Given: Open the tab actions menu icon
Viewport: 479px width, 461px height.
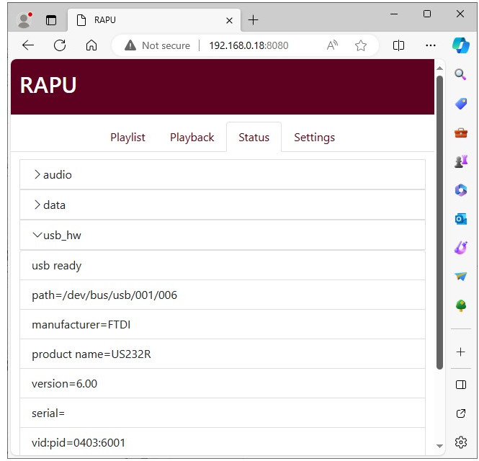Looking at the screenshot, I should pyautogui.click(x=51, y=20).
